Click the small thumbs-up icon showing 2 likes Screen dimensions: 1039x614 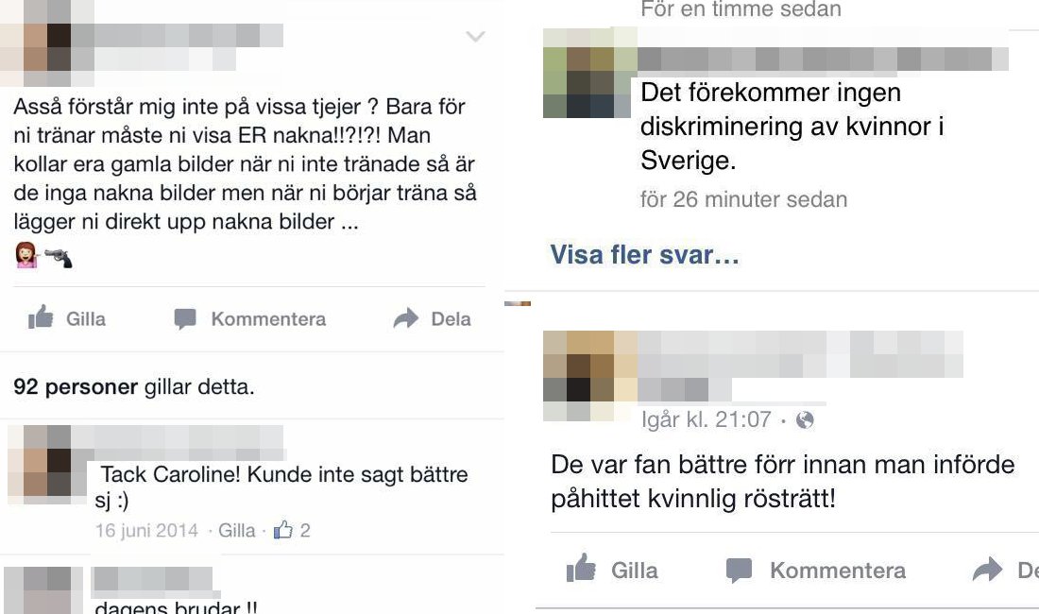click(283, 530)
